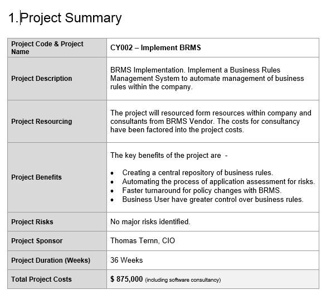Click the '$ 875,000' total cost value
Viewport: 331px width, 304px height.
point(126,279)
